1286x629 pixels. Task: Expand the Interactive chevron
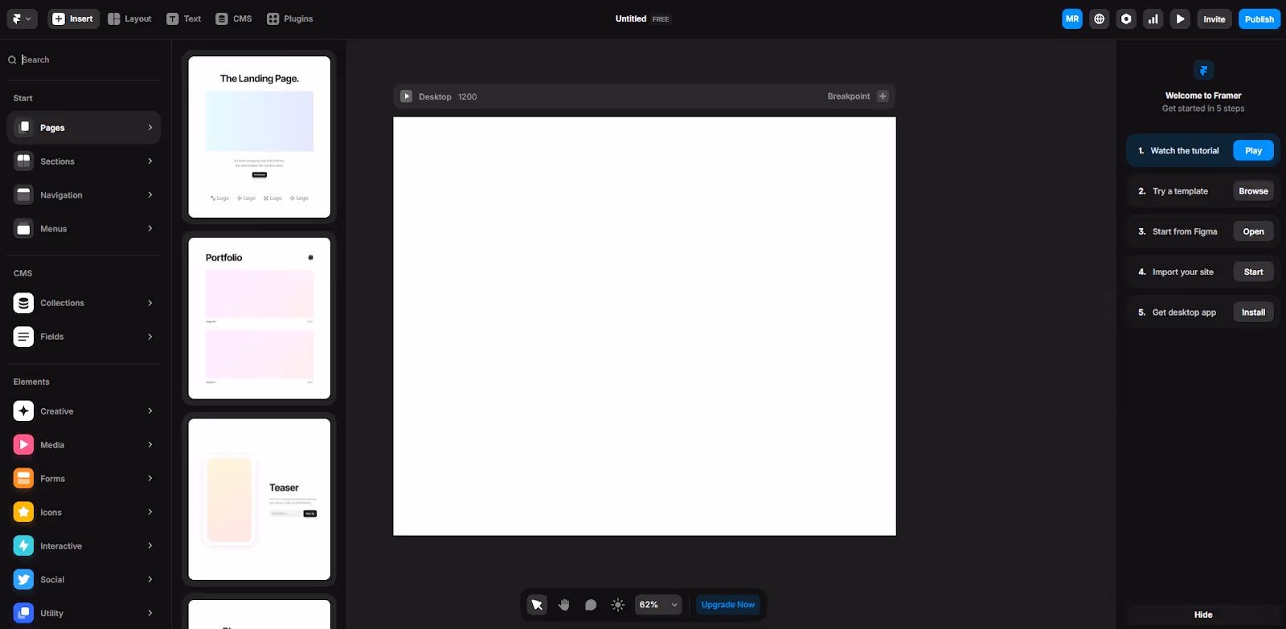pyautogui.click(x=150, y=545)
